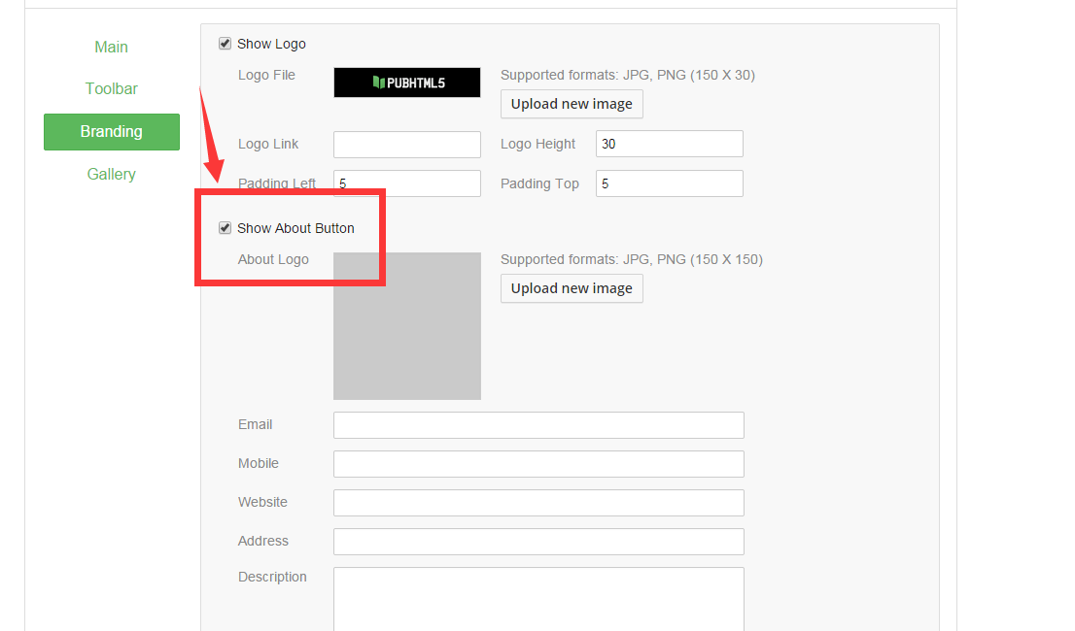
Task: Click the 'Supported formats: JPG, PNG (150 X 30)' text
Action: point(627,76)
